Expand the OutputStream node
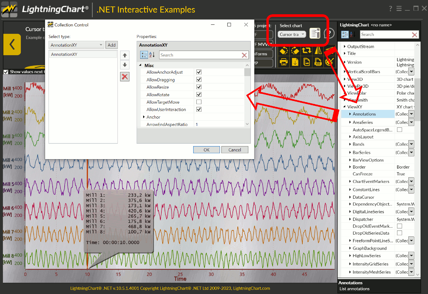428x294 pixels. 344,46
